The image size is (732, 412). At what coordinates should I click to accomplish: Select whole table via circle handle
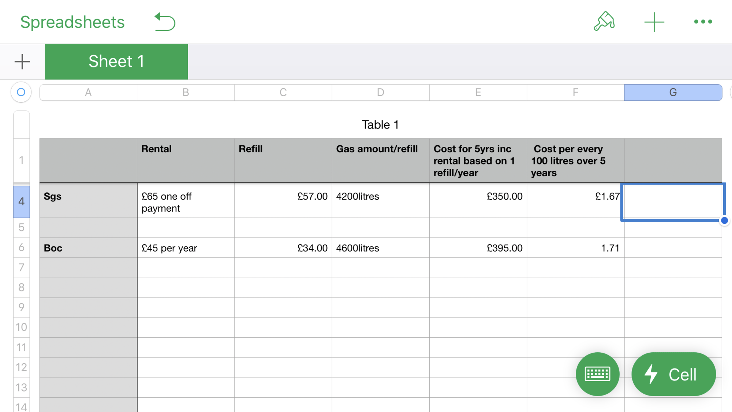[x=21, y=92]
